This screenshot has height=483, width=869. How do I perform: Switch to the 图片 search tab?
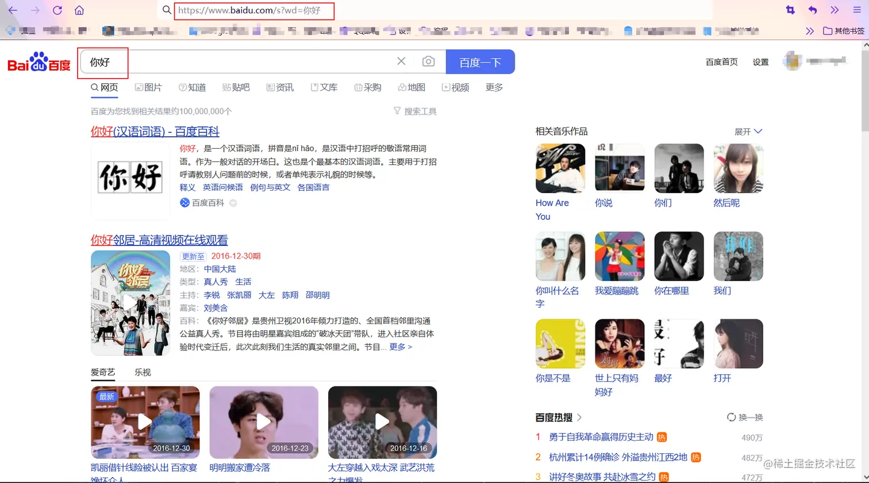click(149, 87)
